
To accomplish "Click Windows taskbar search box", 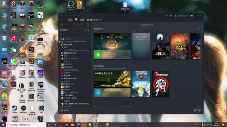I will 26,125.
